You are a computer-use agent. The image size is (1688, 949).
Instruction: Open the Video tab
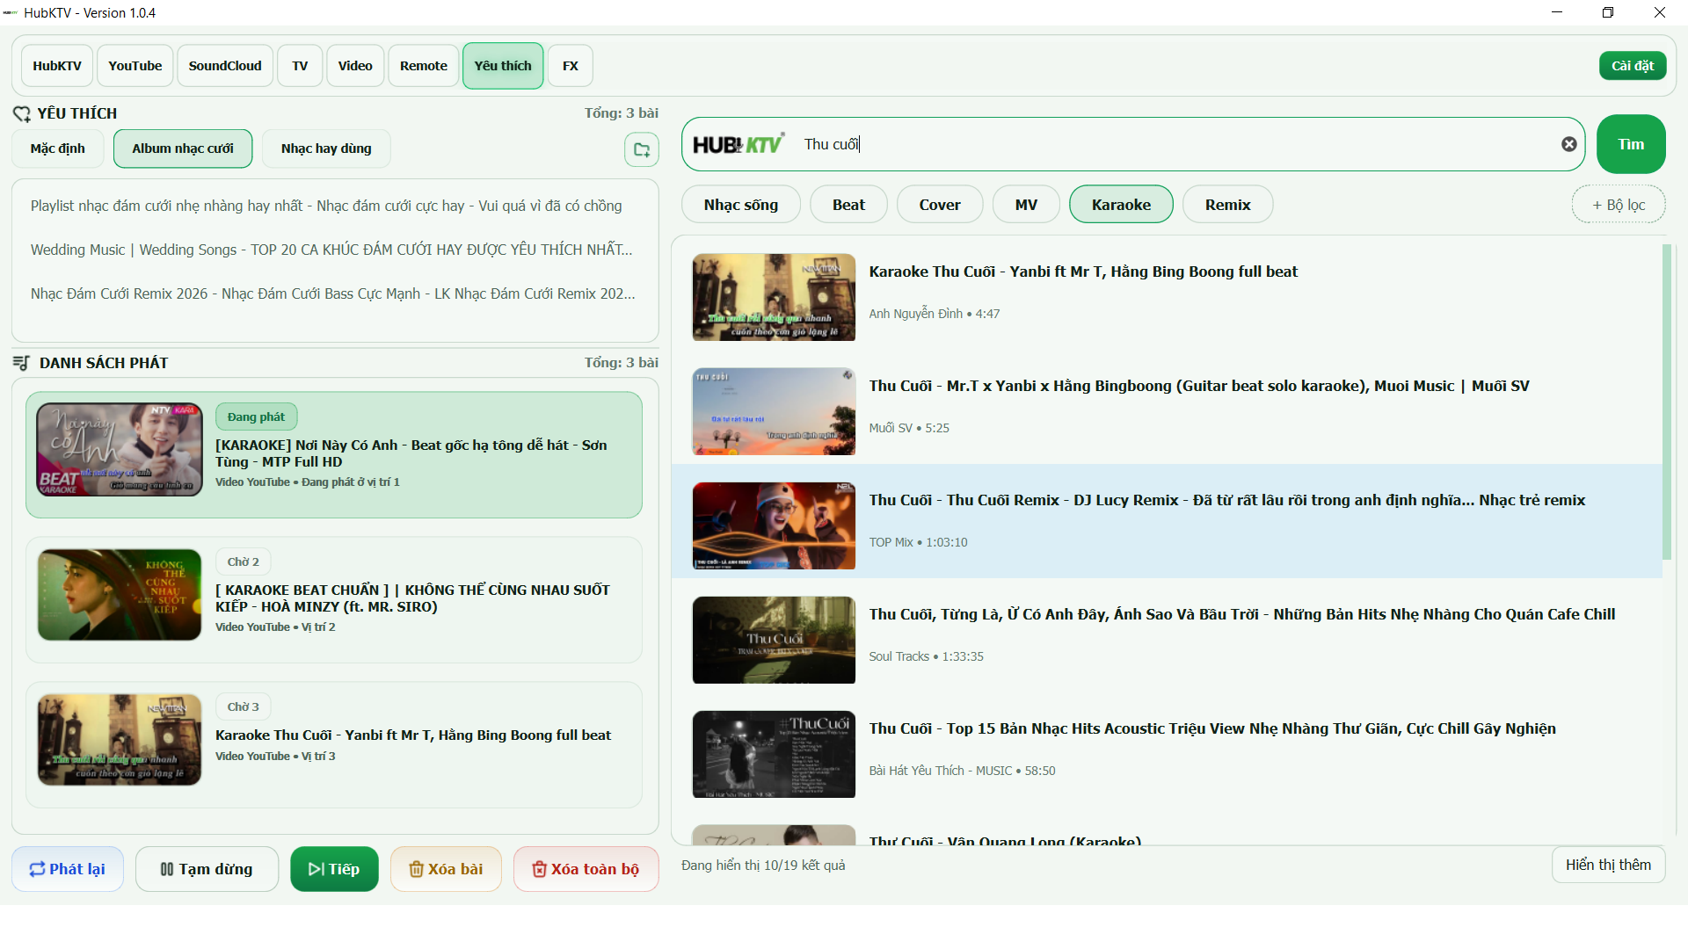coord(355,66)
